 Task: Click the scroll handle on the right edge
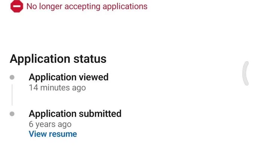(246, 73)
